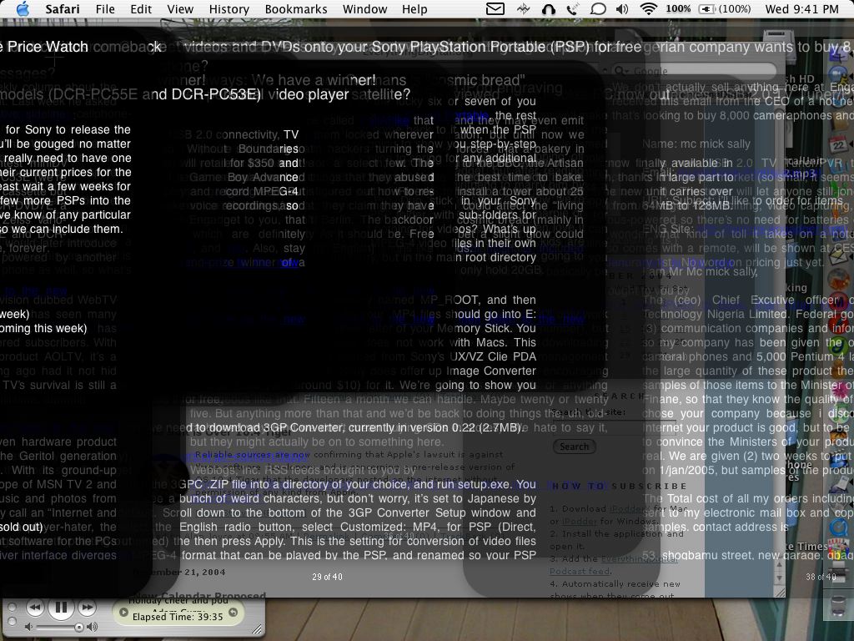Screen dimensions: 854x641
Task: Open the Apple menu
Action: click(x=23, y=8)
